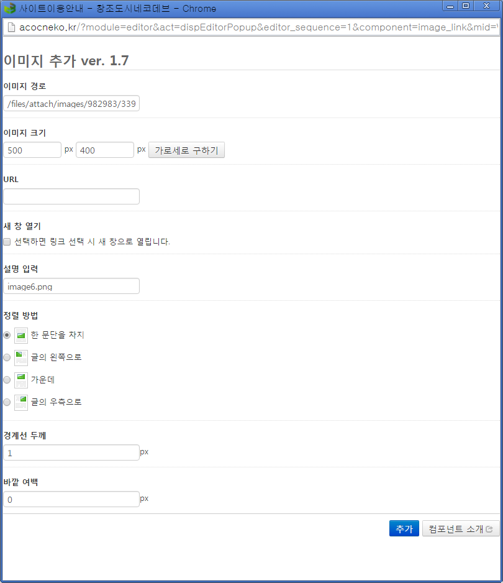Click the full-paragraph alignment icon

pyautogui.click(x=21, y=336)
